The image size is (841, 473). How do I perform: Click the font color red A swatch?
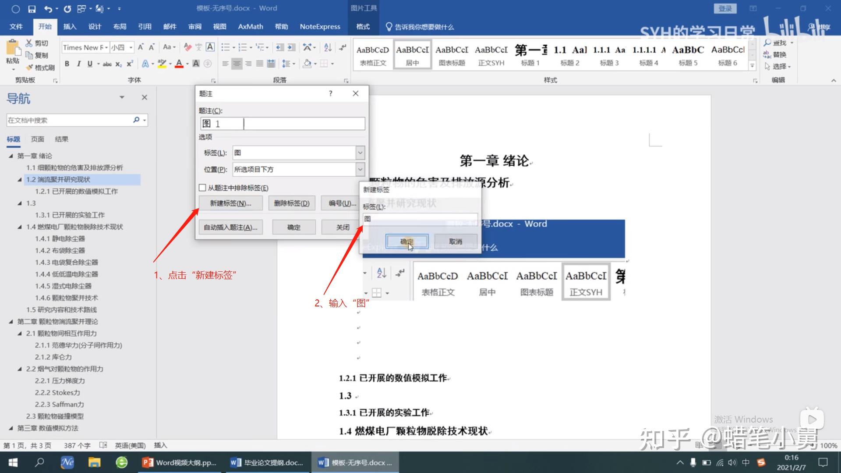[x=179, y=64]
